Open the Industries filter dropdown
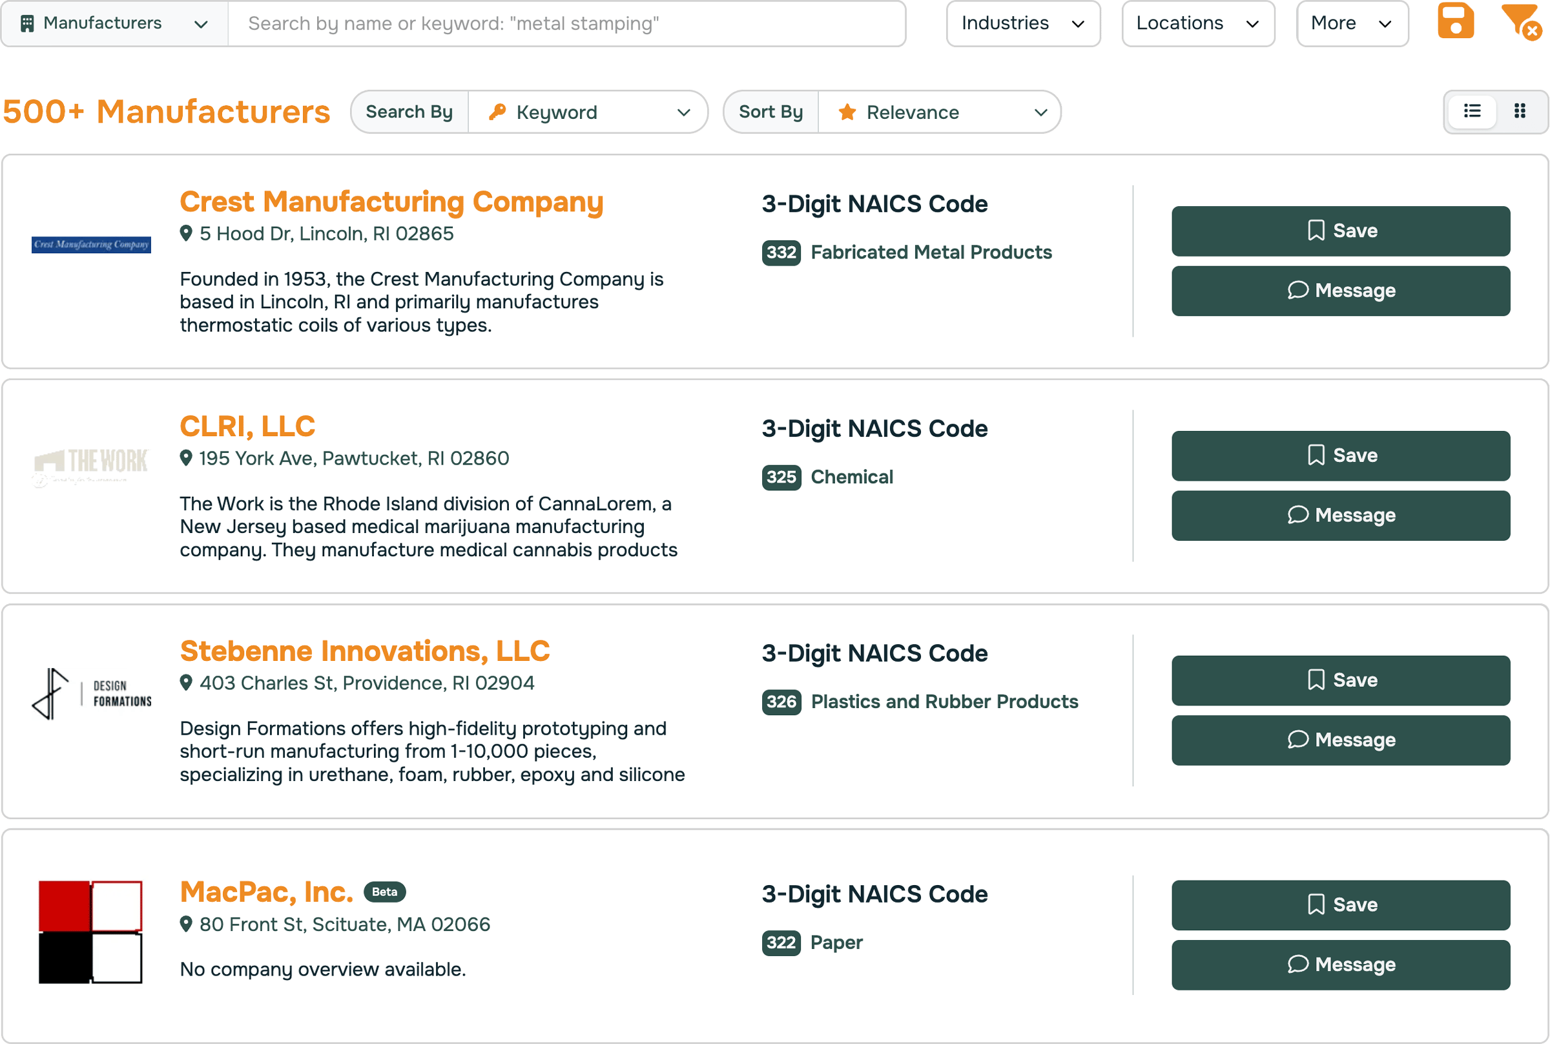The height and width of the screenshot is (1044, 1550). (x=1023, y=23)
